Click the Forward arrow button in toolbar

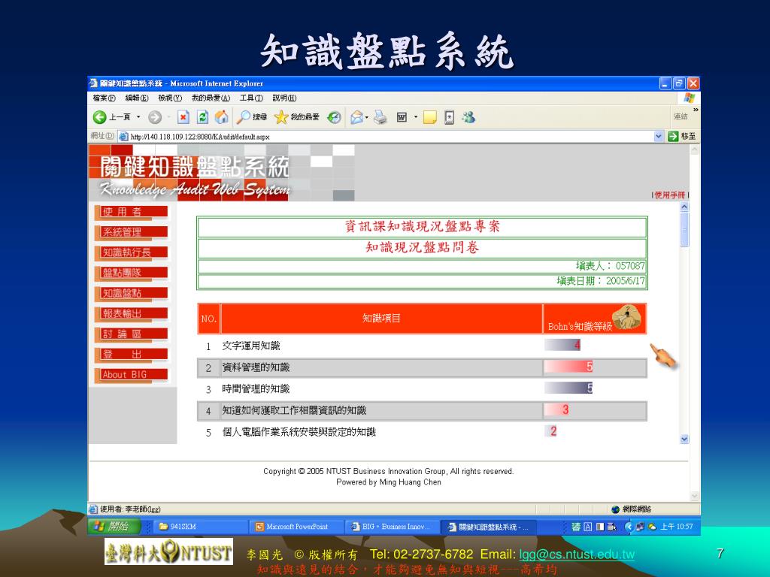155,117
